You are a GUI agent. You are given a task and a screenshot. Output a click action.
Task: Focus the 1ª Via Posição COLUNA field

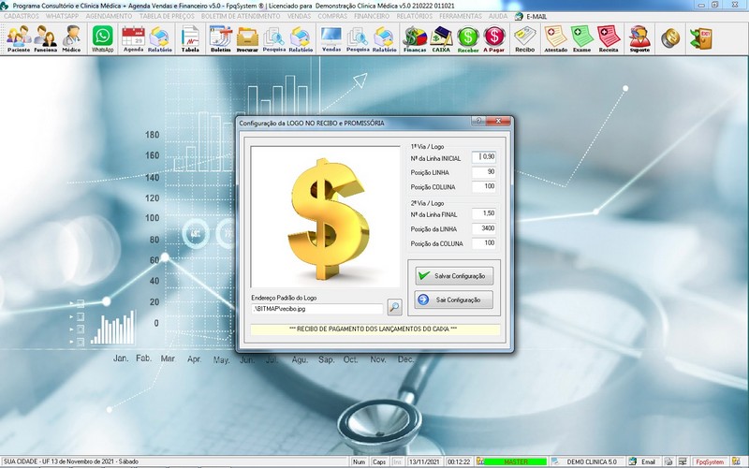click(x=484, y=186)
